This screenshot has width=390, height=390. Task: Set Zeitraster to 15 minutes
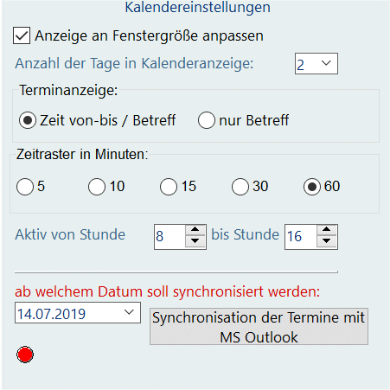pyautogui.click(x=169, y=187)
